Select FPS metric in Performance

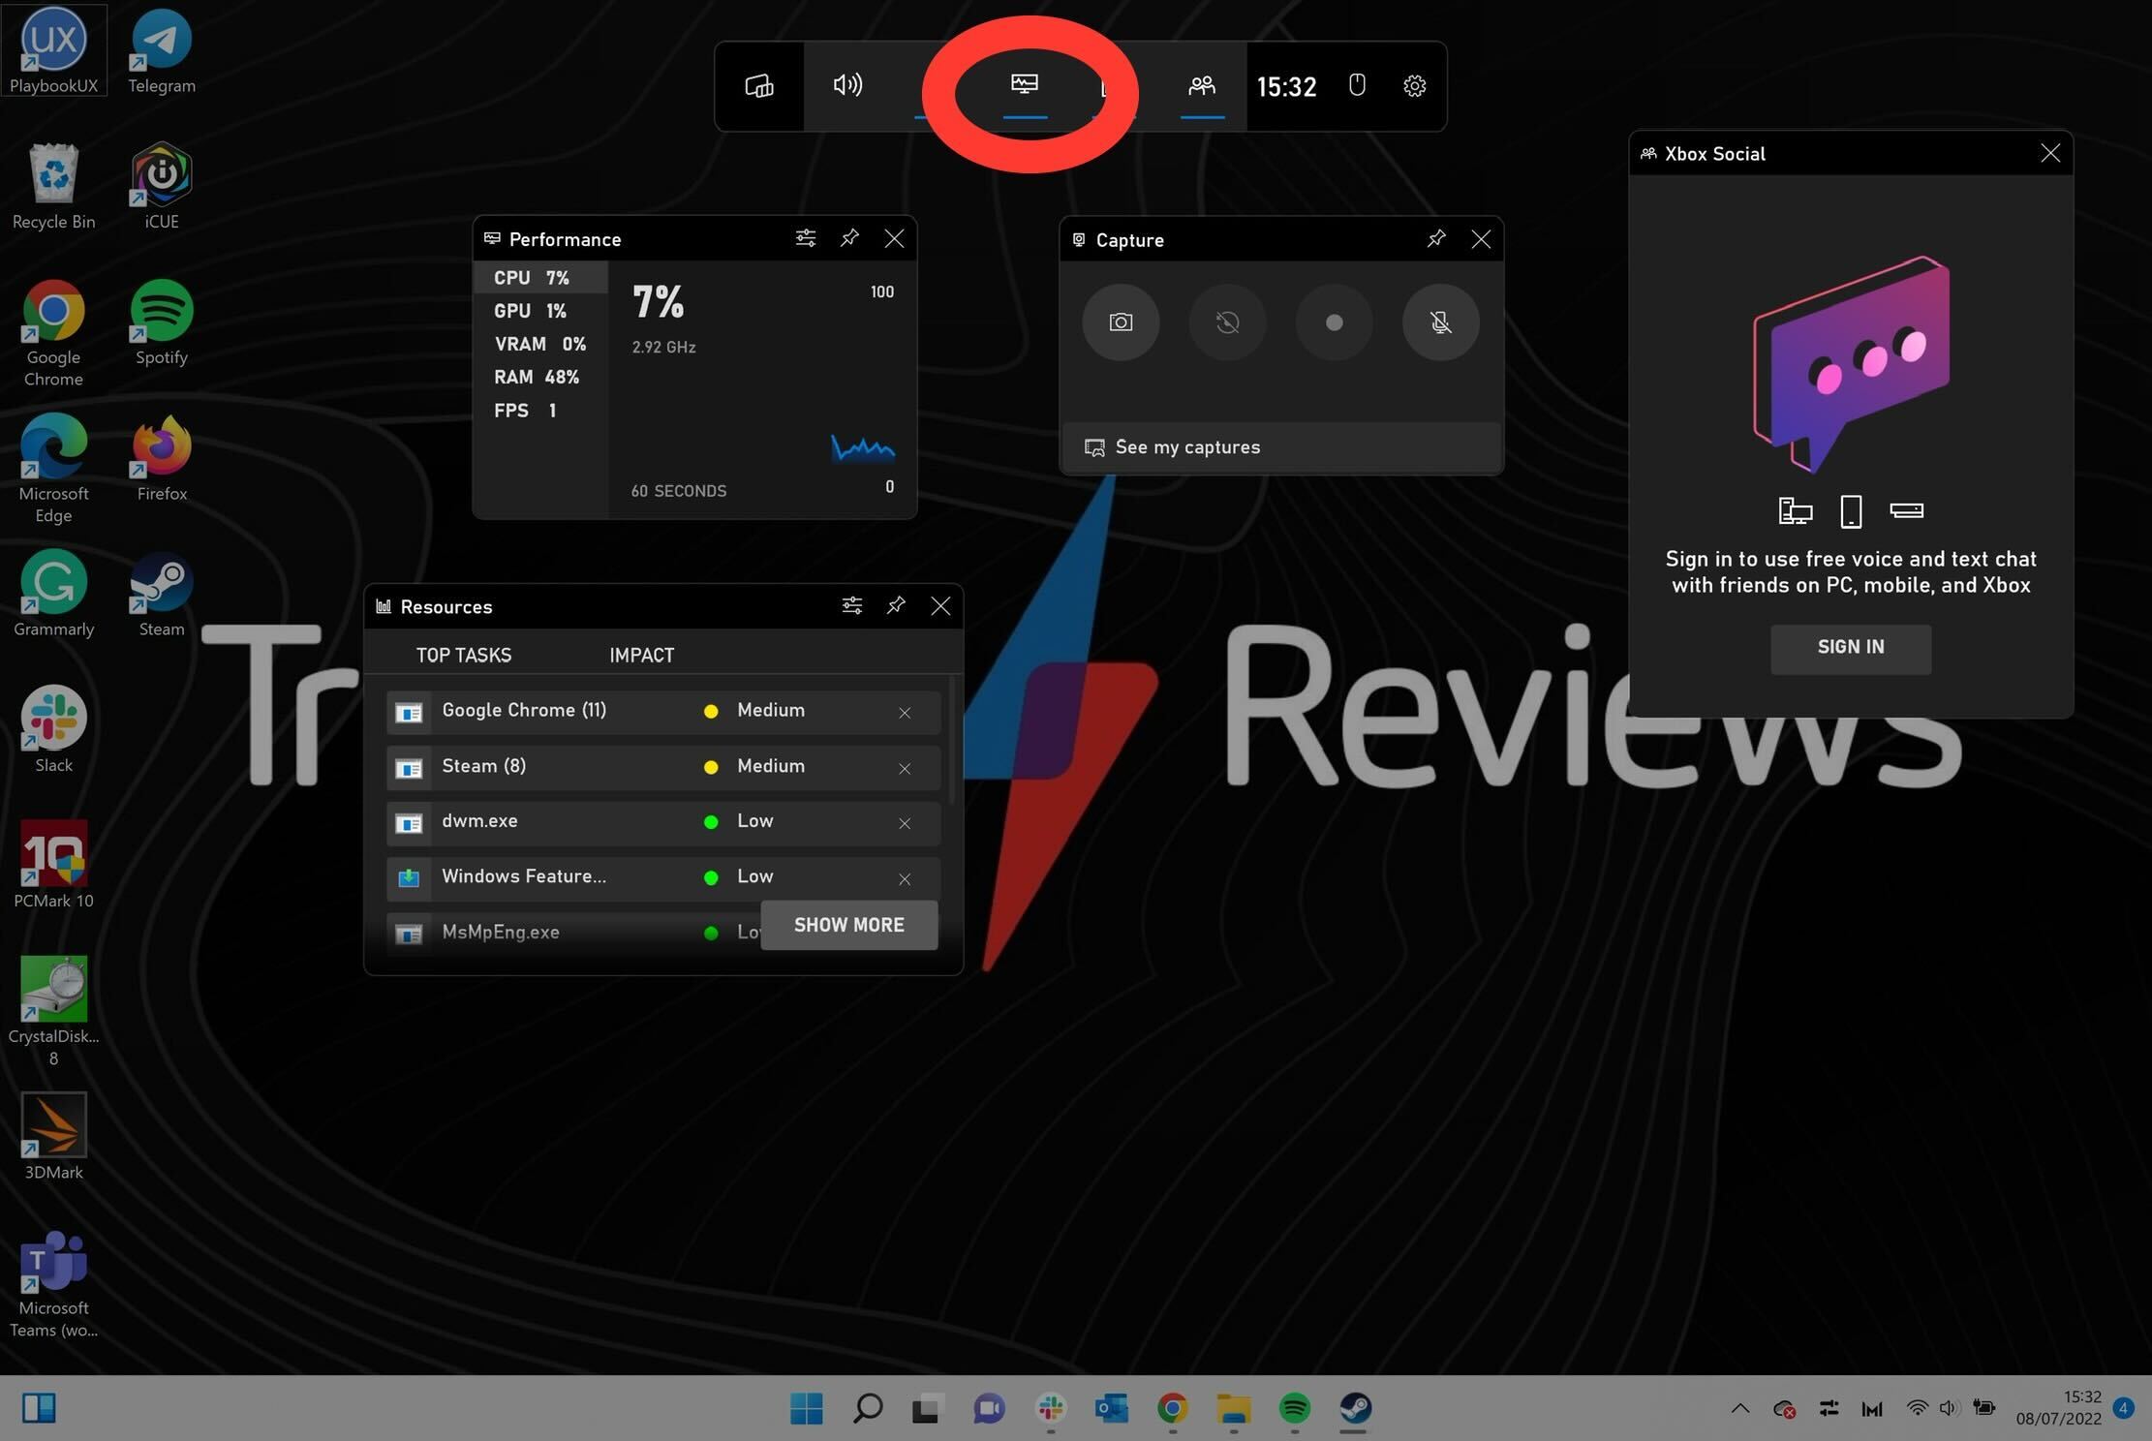pos(540,411)
